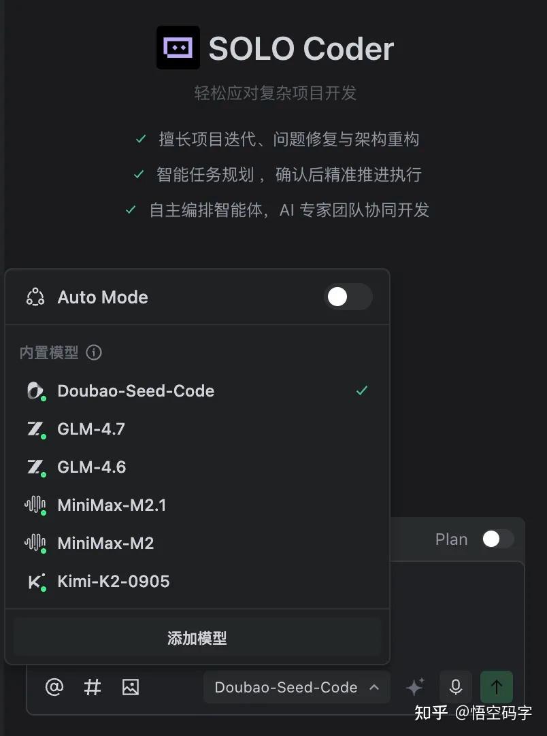Click the info icon beside 内置模型
The height and width of the screenshot is (736, 547).
click(94, 352)
